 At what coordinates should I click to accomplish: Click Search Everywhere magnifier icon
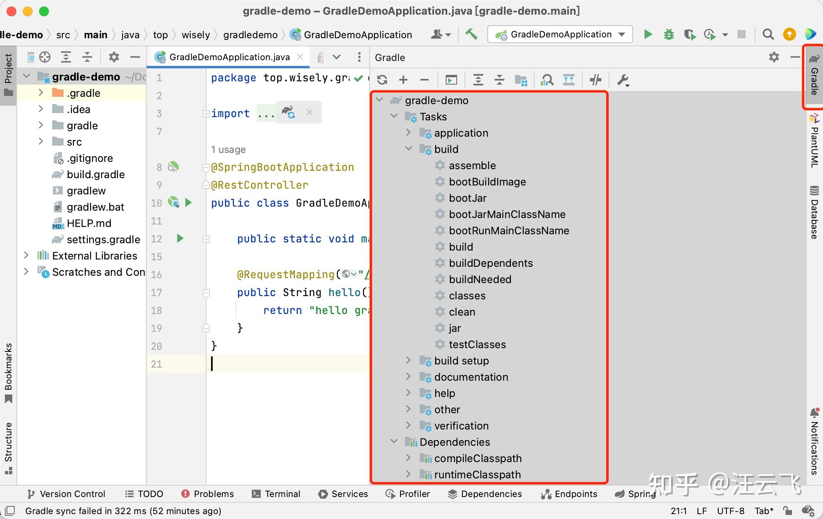click(768, 35)
